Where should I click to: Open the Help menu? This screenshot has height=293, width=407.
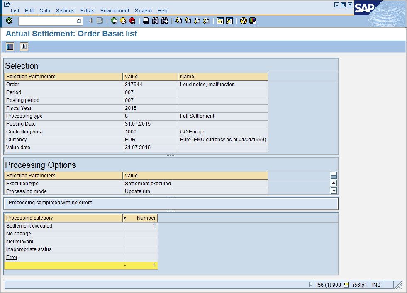(163, 11)
